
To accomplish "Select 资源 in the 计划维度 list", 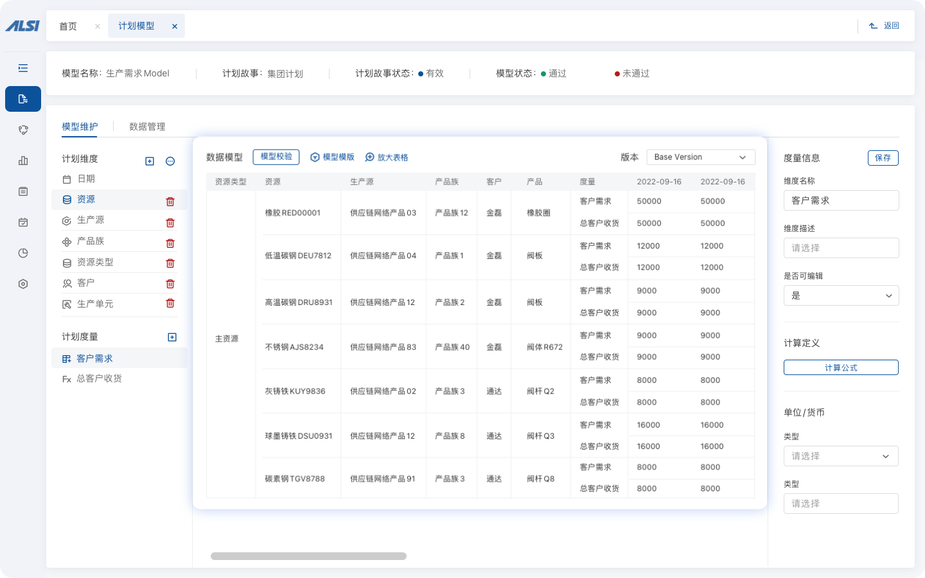I will 85,199.
